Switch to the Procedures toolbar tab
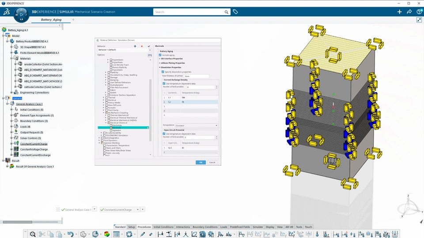This screenshot has height=238, width=424. pos(144,227)
